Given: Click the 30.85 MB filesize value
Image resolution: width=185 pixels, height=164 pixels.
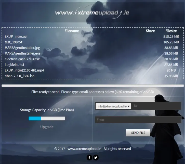Looking at the screenshot, I should (171, 59).
